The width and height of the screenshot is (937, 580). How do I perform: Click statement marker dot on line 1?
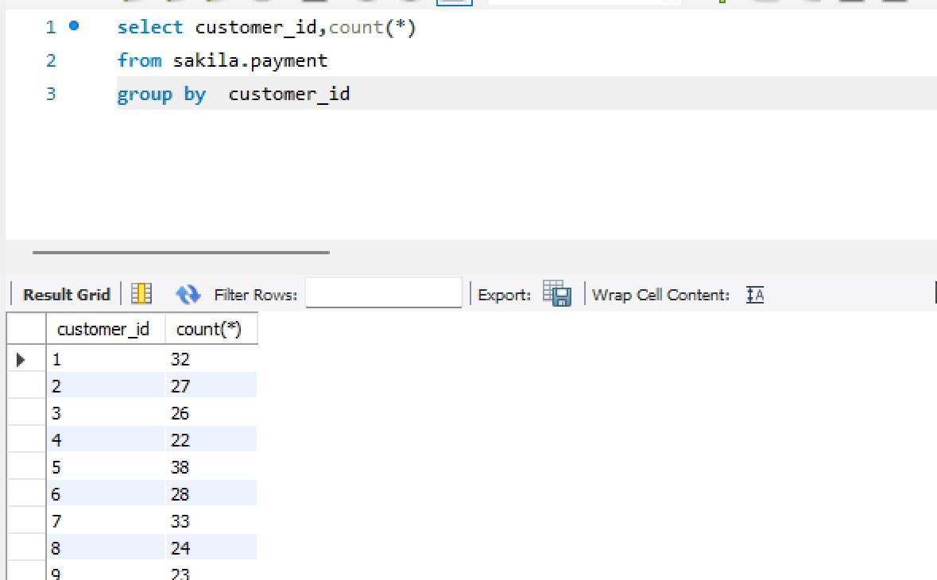point(74,26)
